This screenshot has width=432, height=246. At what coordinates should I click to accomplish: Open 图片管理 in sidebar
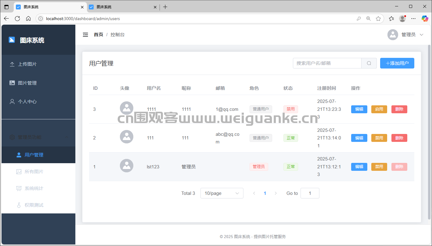[38, 83]
